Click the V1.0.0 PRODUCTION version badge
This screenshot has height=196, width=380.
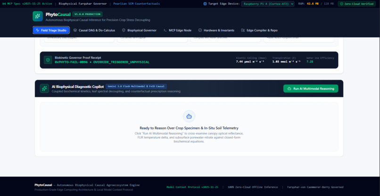(x=88, y=14)
